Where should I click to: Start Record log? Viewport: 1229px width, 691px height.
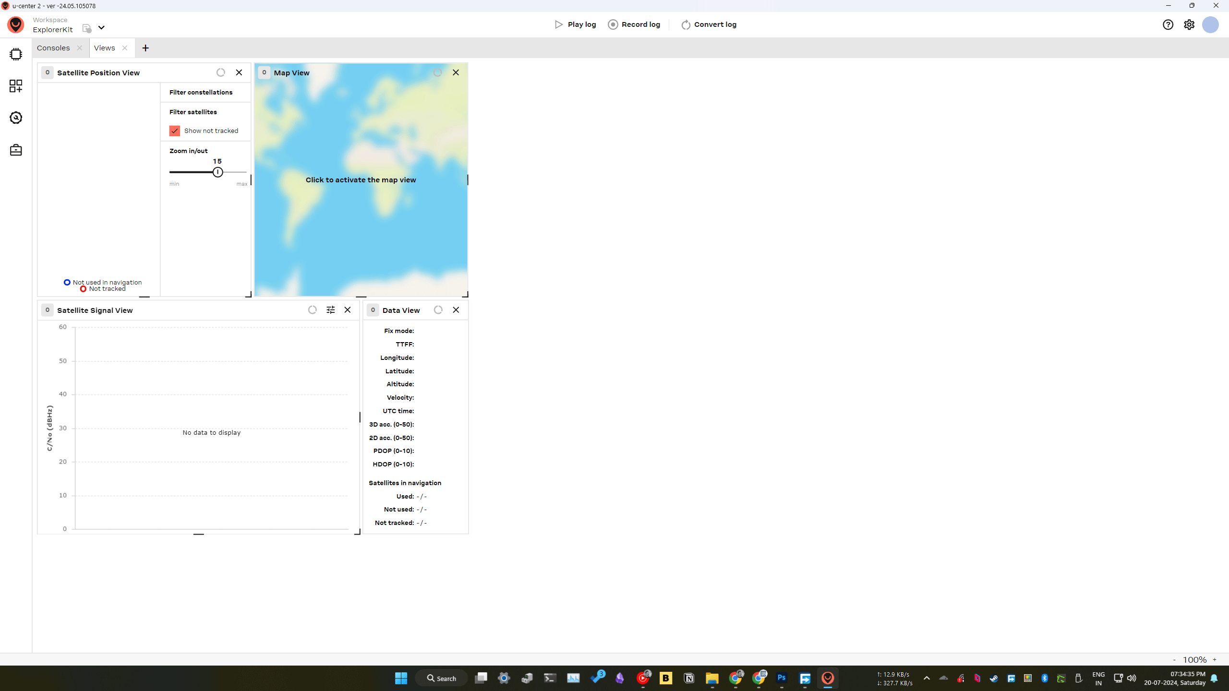(634, 24)
